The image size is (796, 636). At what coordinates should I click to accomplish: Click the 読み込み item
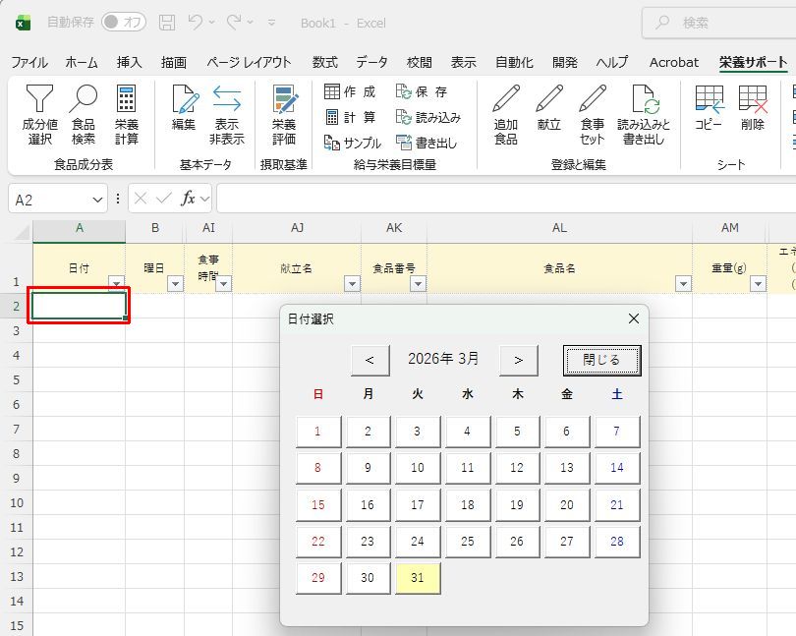tap(427, 117)
